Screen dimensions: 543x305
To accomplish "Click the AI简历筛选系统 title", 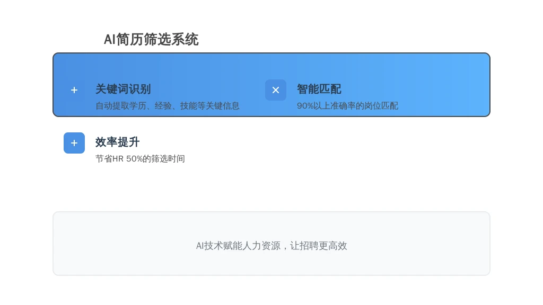I will (x=151, y=39).
